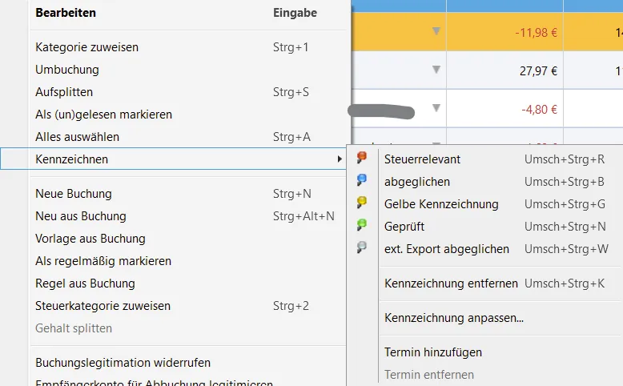Screen dimensions: 623x386
Task: Create Neue Buchung from the menu
Action: pyautogui.click(x=74, y=194)
